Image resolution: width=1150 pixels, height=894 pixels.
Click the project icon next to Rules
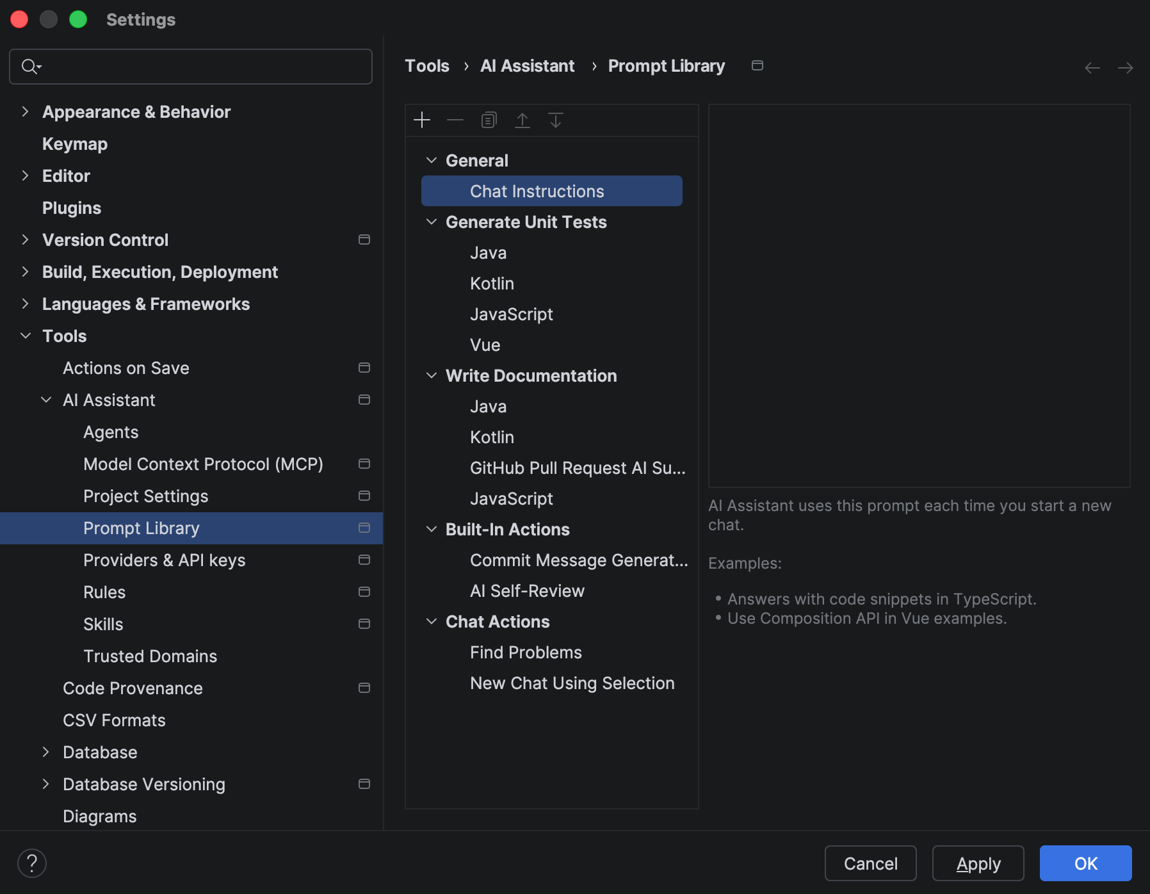(x=364, y=592)
